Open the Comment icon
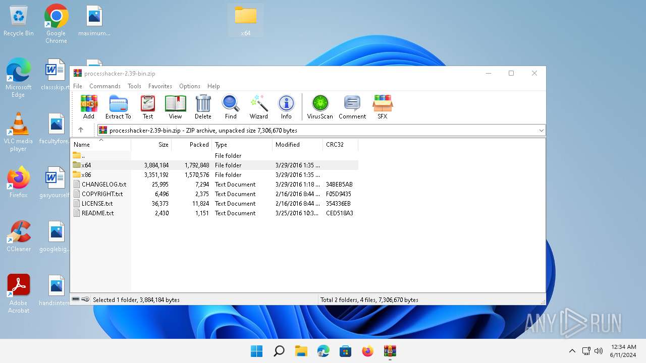This screenshot has height=363, width=646. tap(352, 107)
